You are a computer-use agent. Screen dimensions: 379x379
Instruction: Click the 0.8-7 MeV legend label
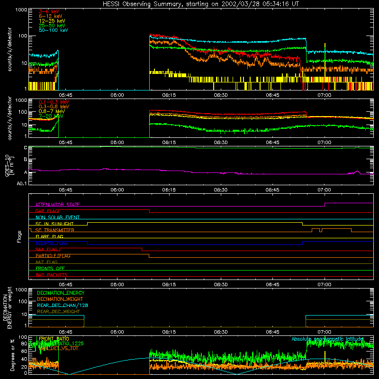point(52,111)
